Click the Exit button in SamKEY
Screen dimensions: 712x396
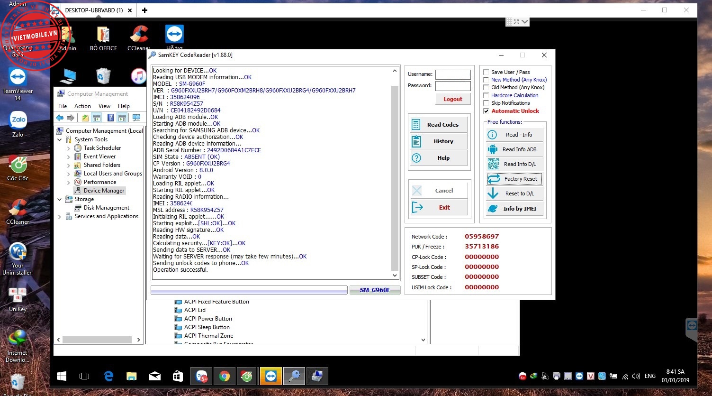coord(439,207)
